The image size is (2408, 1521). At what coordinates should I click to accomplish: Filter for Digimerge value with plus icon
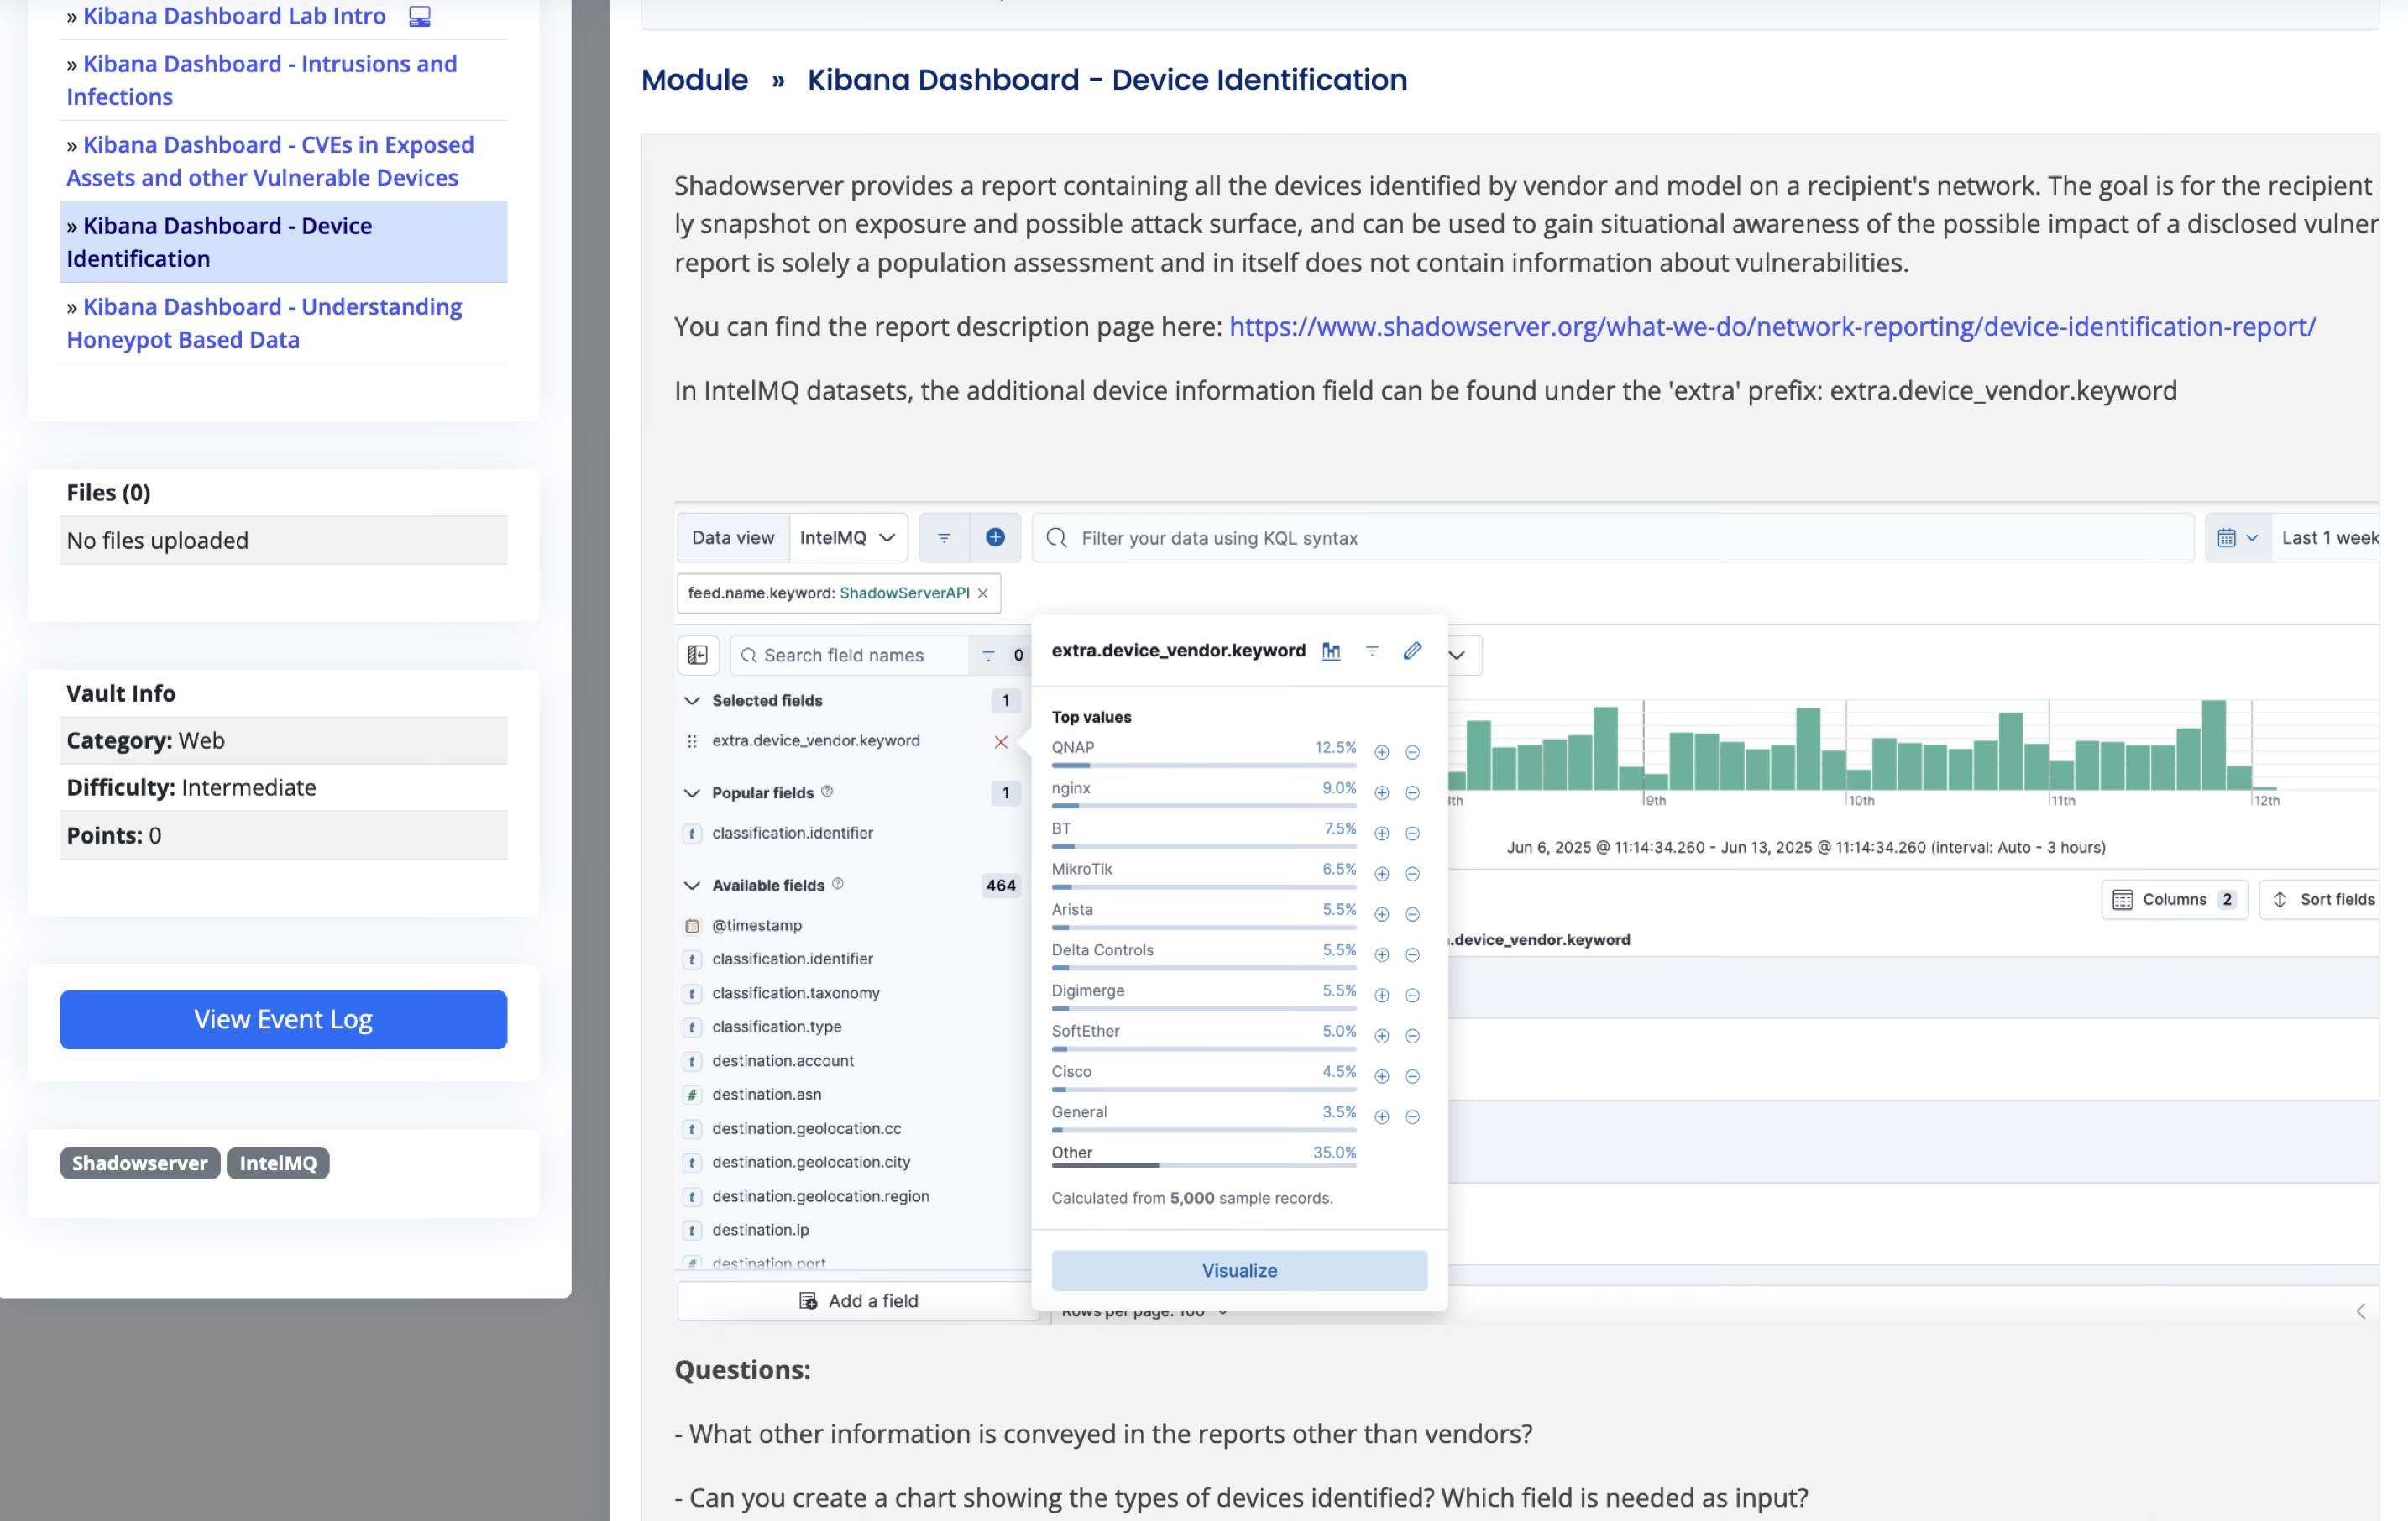1381,995
